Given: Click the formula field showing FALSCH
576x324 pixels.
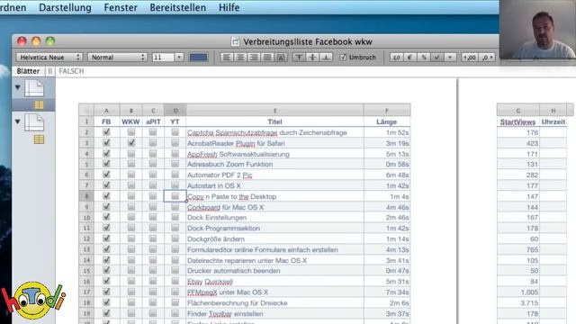Looking at the screenshot, I should click(x=71, y=71).
